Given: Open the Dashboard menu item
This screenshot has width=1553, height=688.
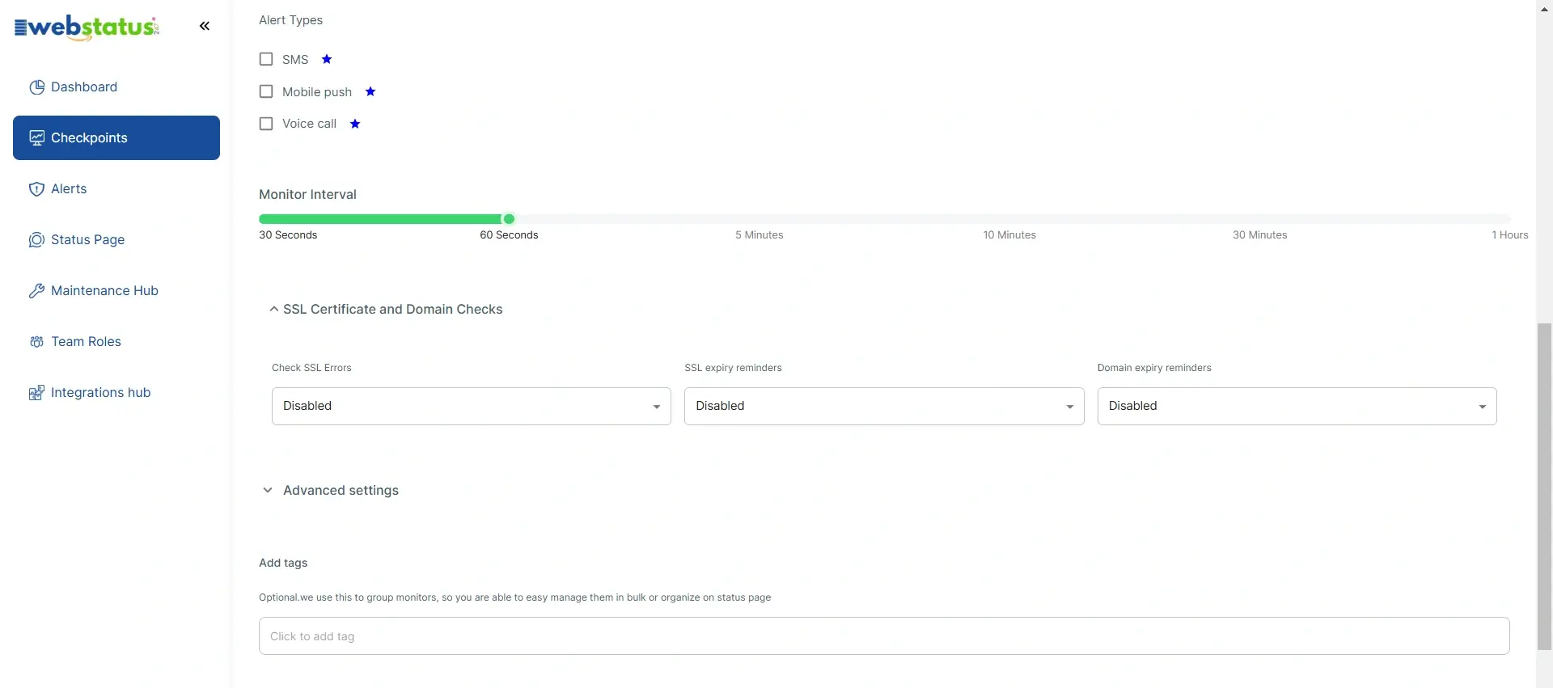Looking at the screenshot, I should pyautogui.click(x=116, y=87).
